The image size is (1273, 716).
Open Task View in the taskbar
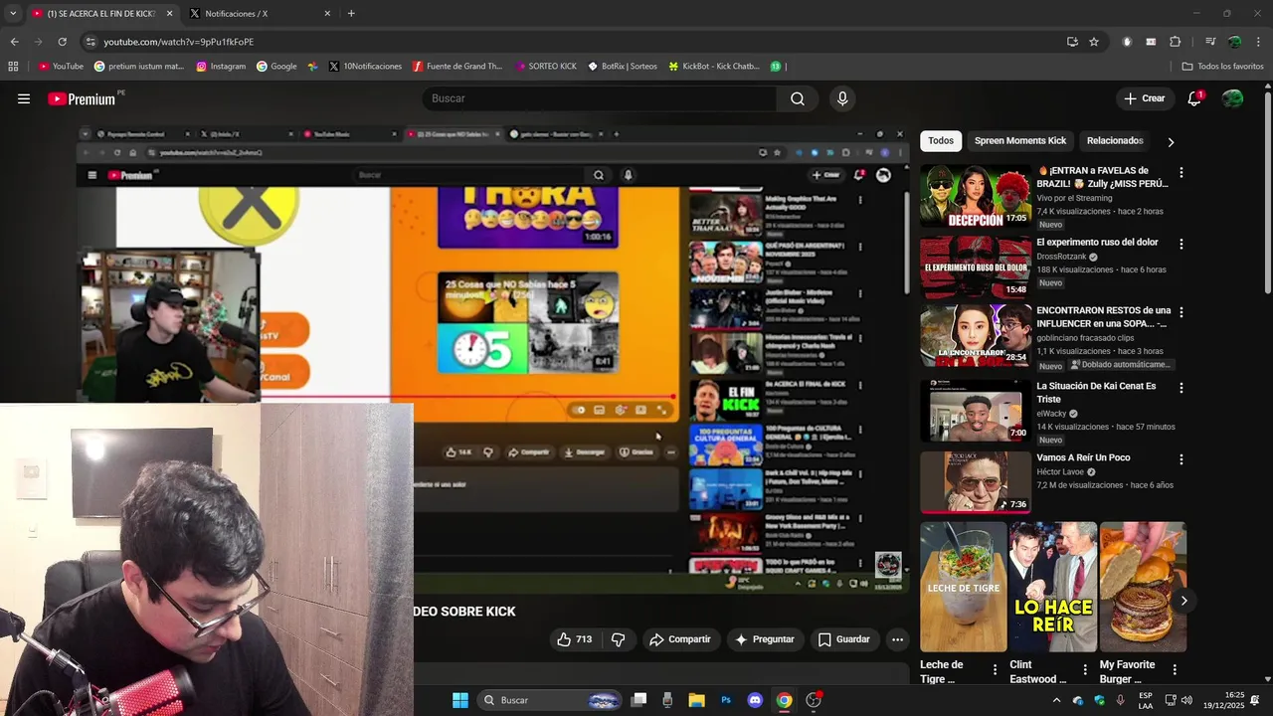pyautogui.click(x=638, y=700)
